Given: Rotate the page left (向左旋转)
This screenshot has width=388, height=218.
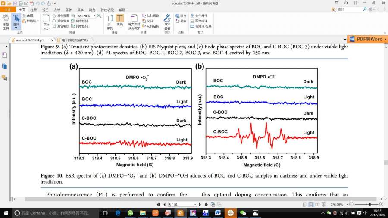Looking at the screenshot, I should tap(80, 21).
